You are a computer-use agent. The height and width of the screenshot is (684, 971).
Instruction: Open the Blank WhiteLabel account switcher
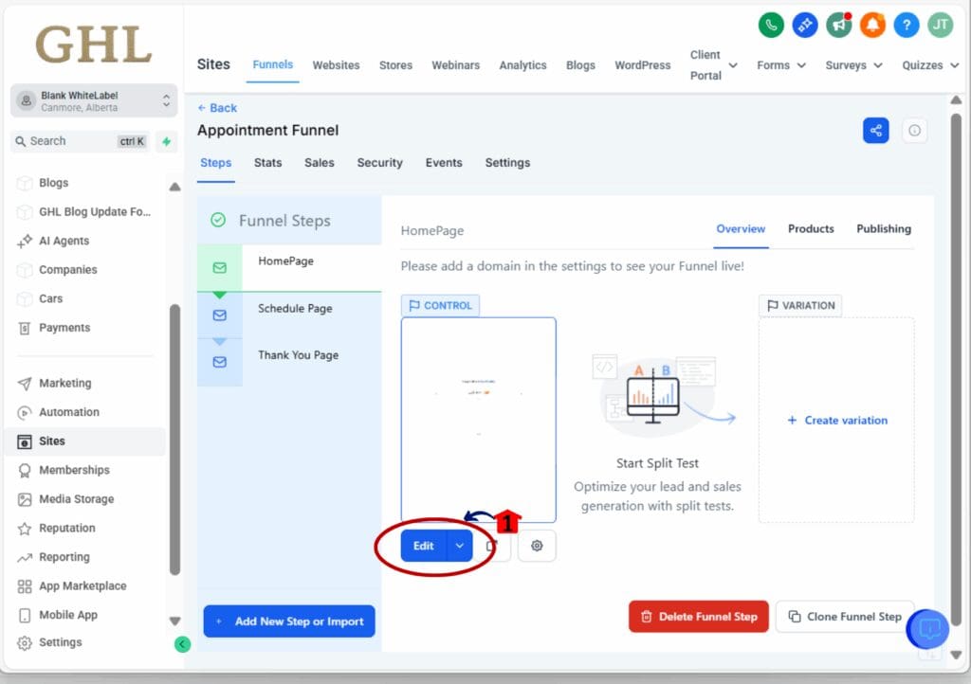[94, 100]
